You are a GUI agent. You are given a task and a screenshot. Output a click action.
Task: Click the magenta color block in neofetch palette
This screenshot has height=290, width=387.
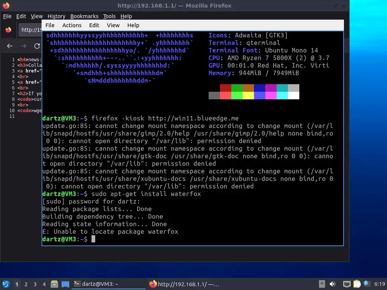(271, 88)
